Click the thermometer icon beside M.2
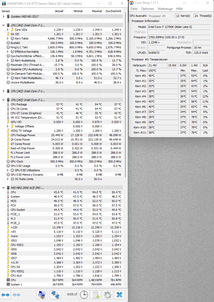The height and width of the screenshot is (302, 214). [8, 218]
